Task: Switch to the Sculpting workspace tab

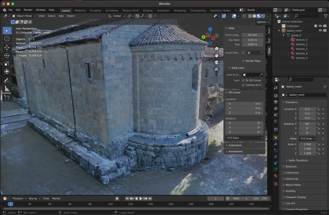Action: pyautogui.click(x=96, y=10)
